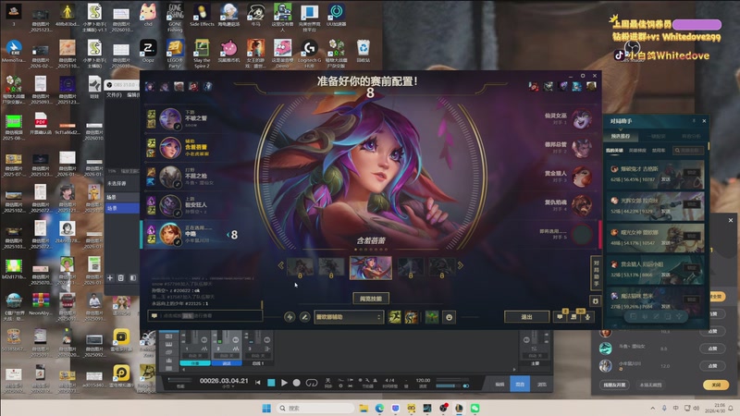Select the 爆破鬼才 吉格斯 recommendation card
This screenshot has height=416, width=740.
click(x=655, y=174)
